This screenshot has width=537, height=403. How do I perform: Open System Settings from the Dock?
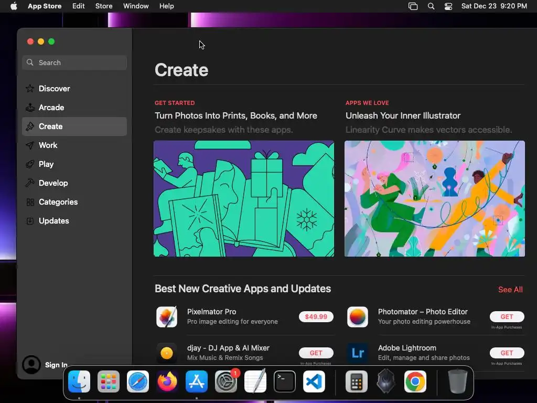(x=226, y=381)
